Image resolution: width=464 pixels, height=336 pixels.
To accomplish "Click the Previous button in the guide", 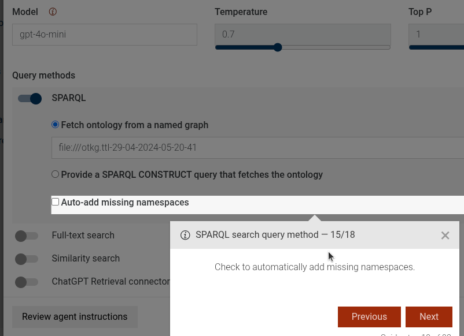I will (x=369, y=316).
